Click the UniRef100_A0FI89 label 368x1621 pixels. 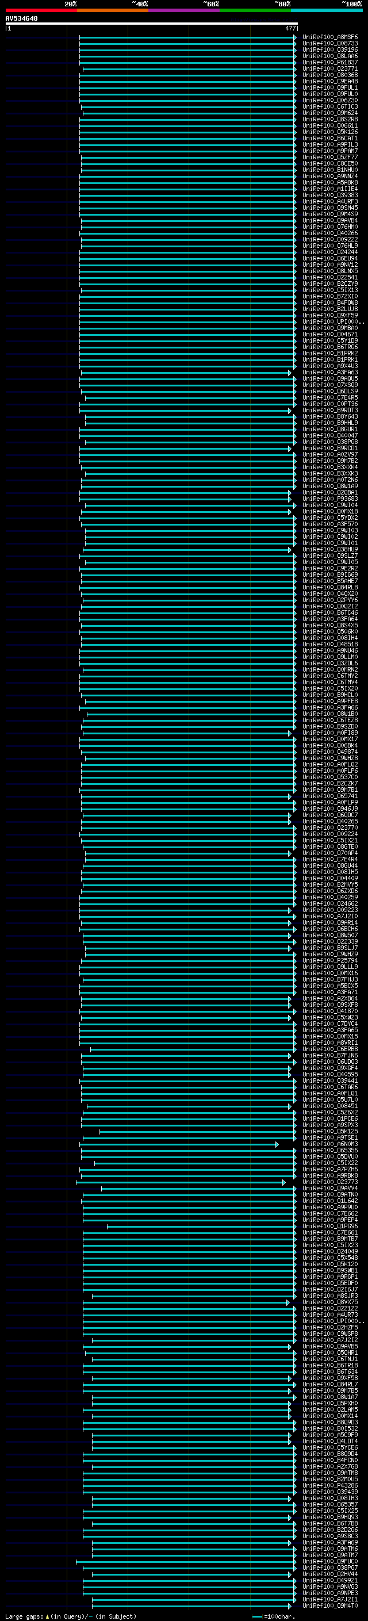click(330, 733)
